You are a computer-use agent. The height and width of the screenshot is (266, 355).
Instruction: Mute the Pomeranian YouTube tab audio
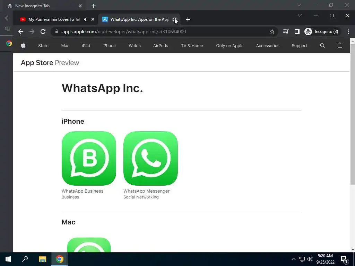[85, 19]
